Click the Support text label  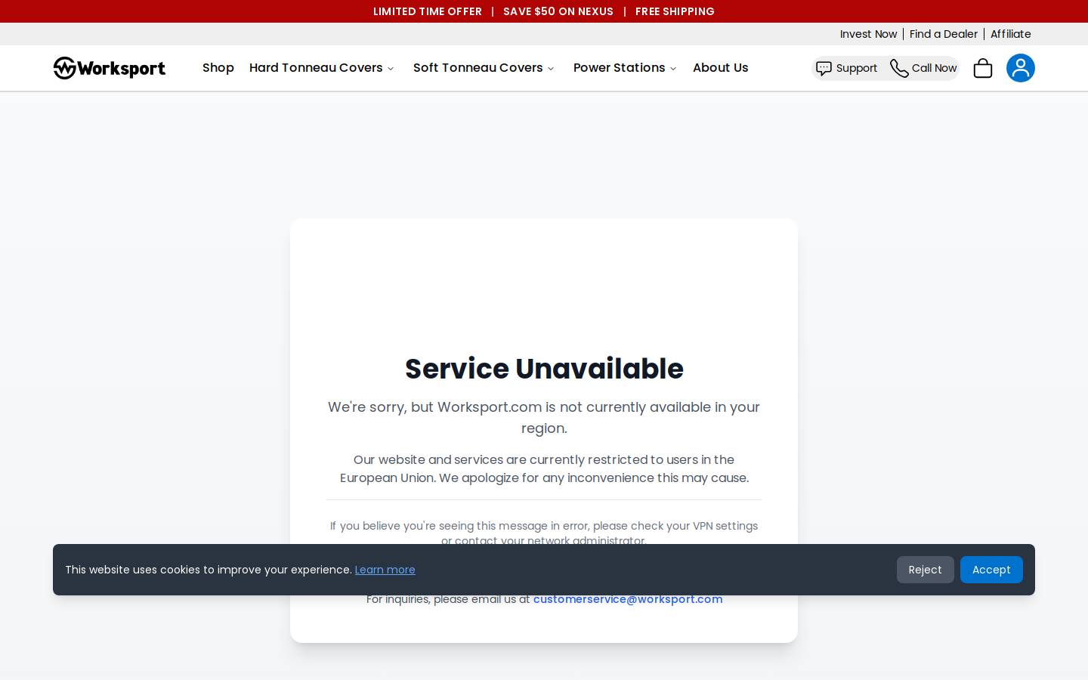point(857,68)
